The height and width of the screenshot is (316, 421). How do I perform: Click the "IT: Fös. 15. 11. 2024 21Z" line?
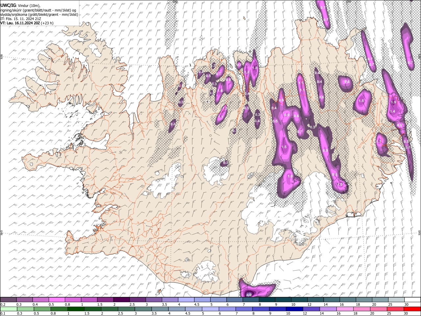click(x=21, y=19)
